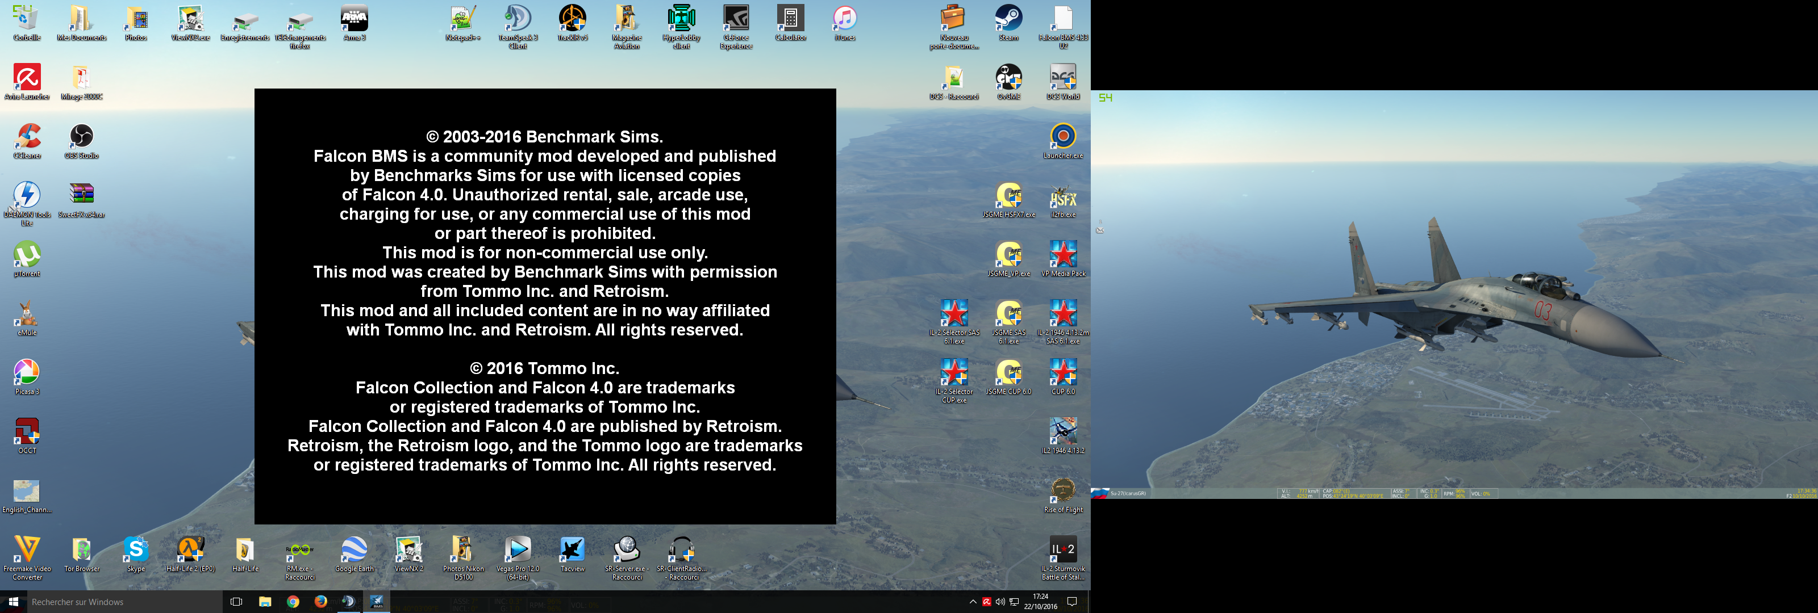
Task: Open File Explorer from the taskbar
Action: click(x=265, y=602)
